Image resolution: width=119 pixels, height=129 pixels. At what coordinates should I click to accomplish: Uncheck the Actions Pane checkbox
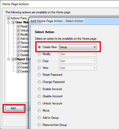coord(8,18)
